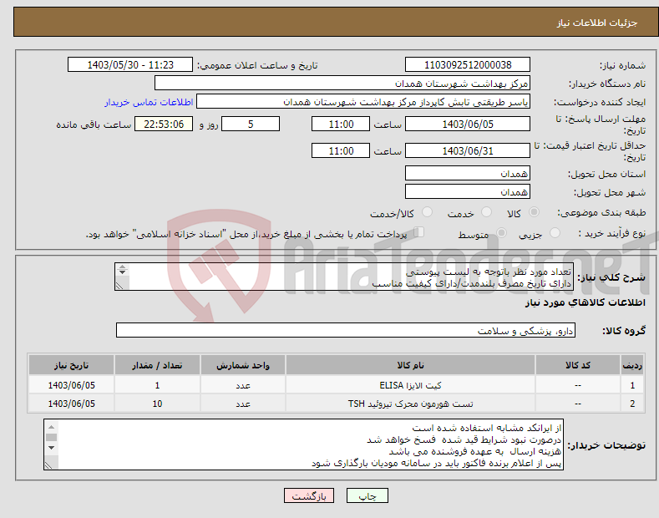Click the تست هورمون محرک تیروئید TSH item

coord(410,404)
